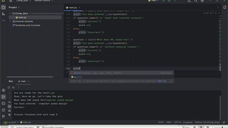
Task: Click the Run panel title
Action: [11, 81]
